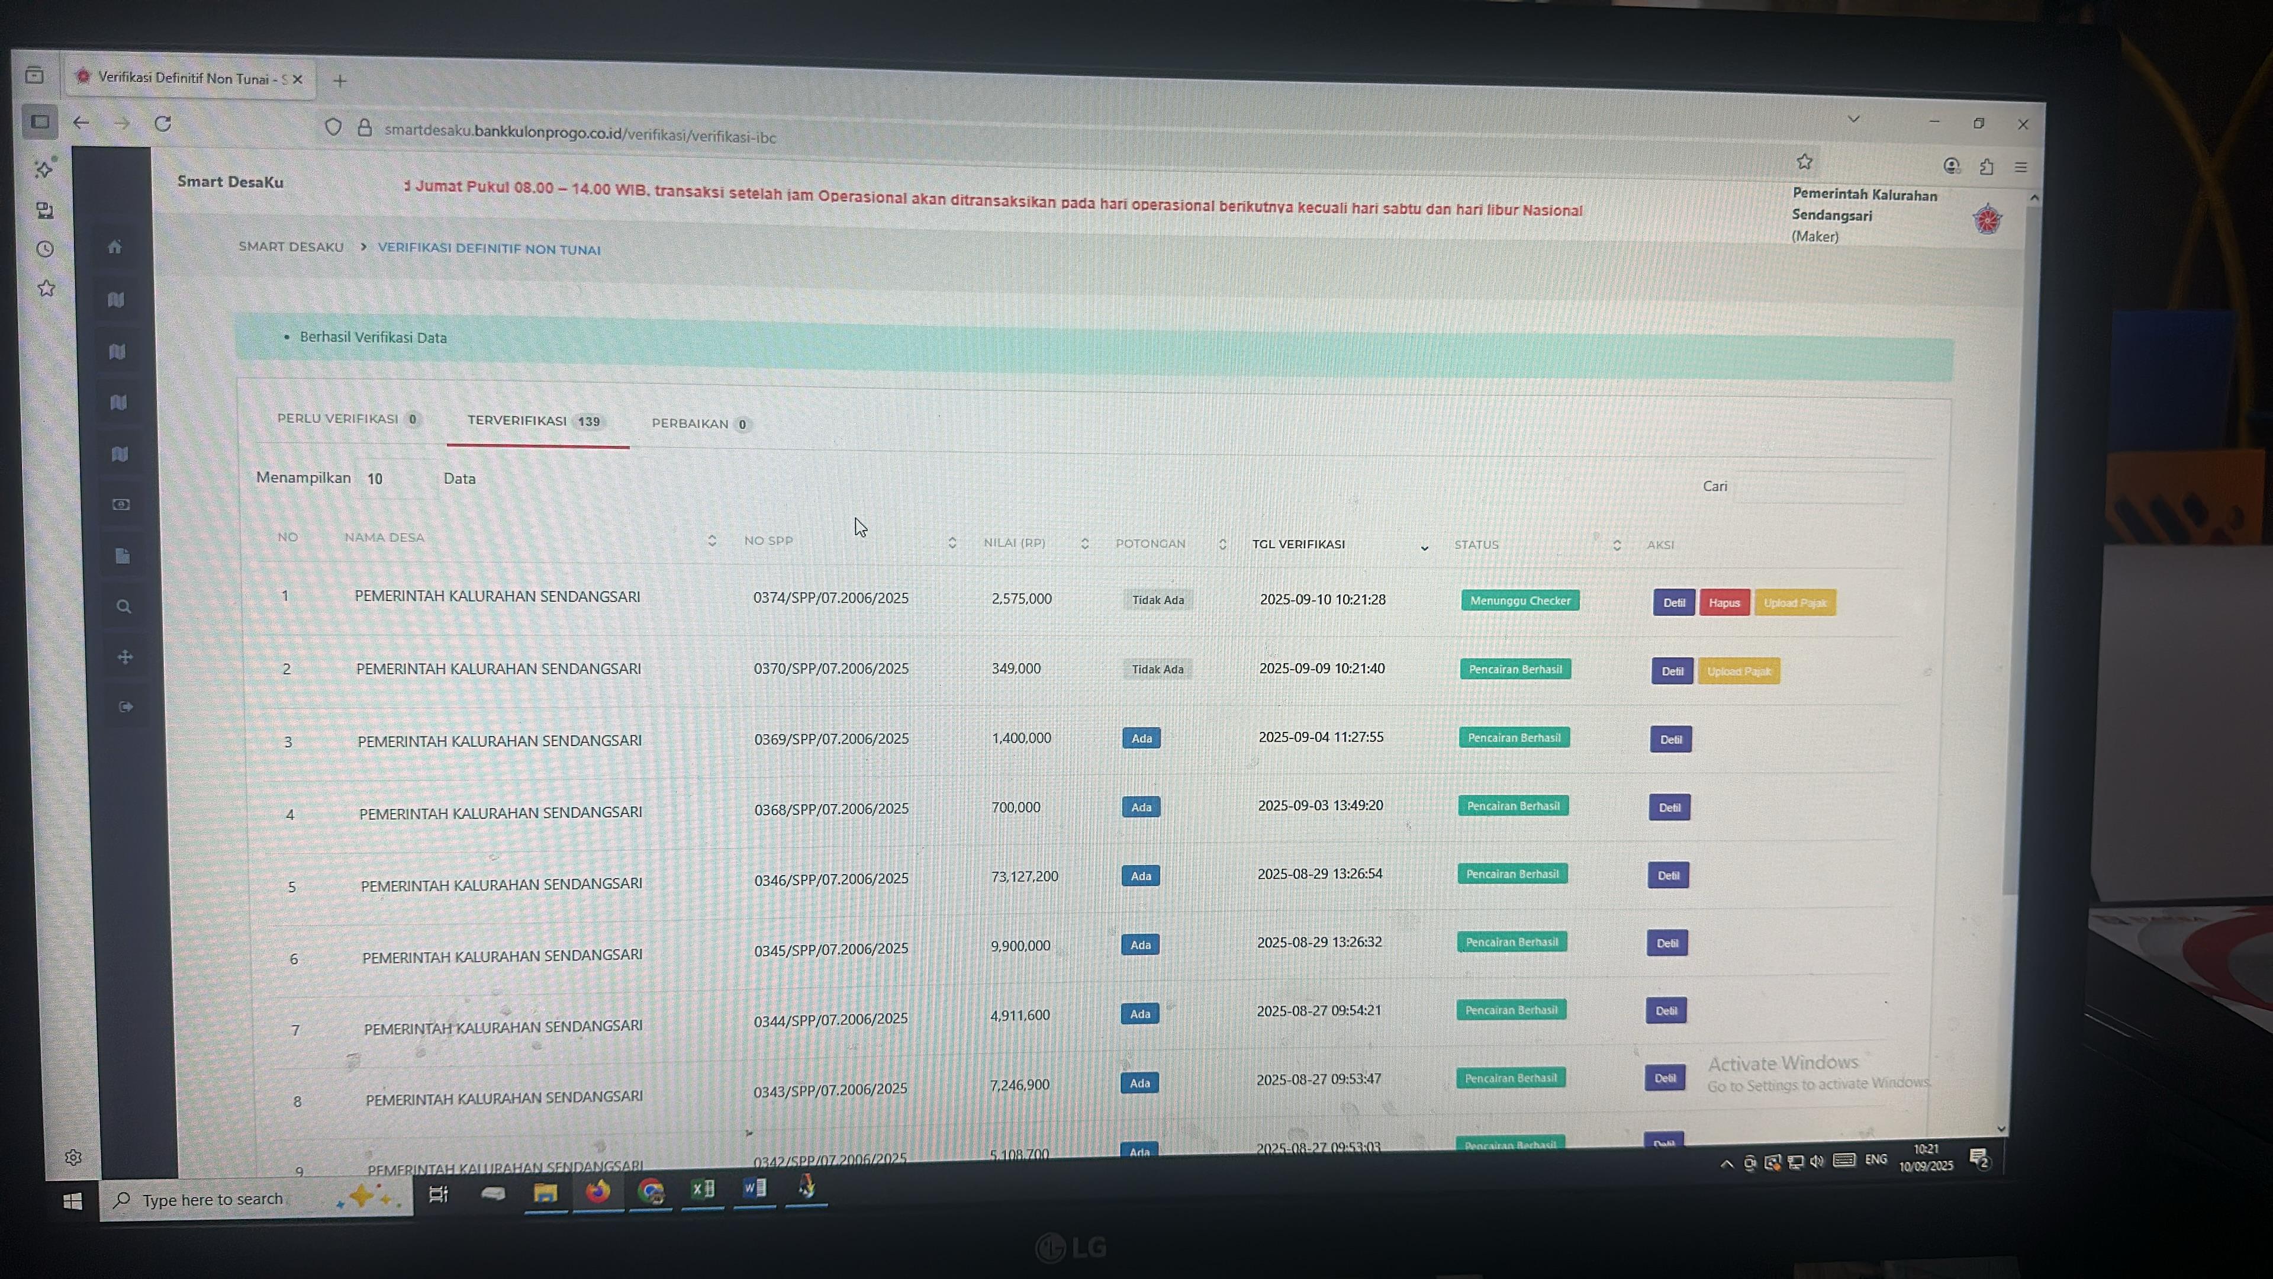Image resolution: width=2273 pixels, height=1279 pixels.
Task: Expand the Firefox tab list chevron
Action: tap(1853, 119)
